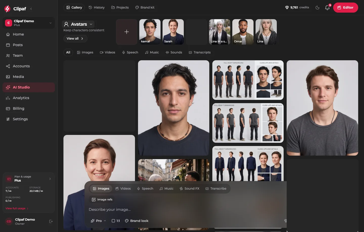The height and width of the screenshot is (232, 364).
Task: Open Settings in the sidebar
Action: tap(29, 119)
